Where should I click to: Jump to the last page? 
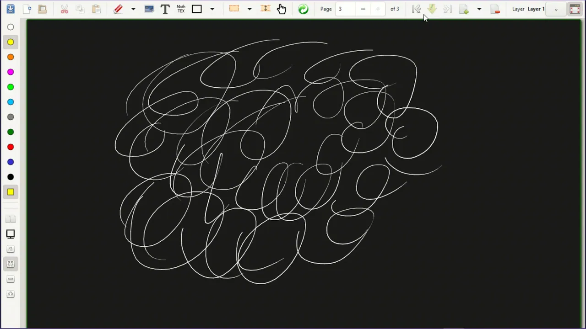(x=448, y=9)
